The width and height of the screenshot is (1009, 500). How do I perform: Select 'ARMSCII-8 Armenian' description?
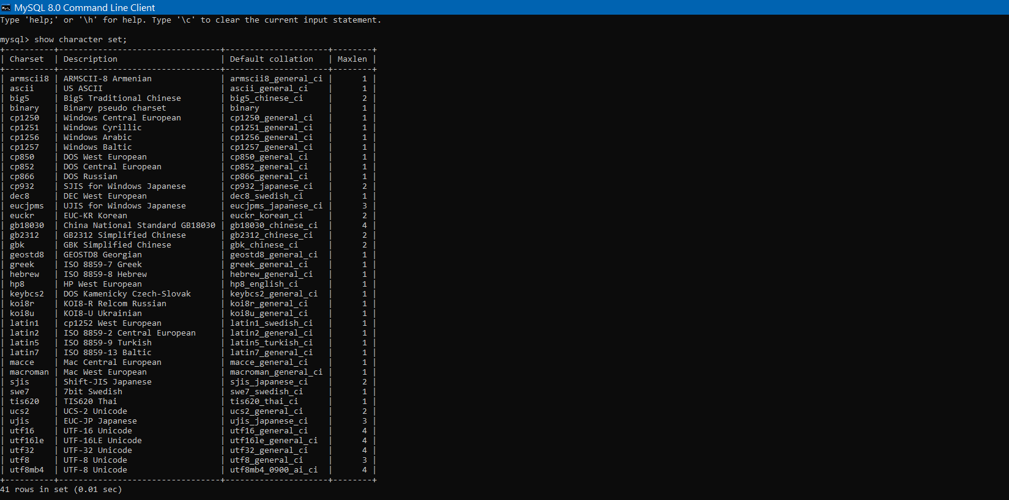pyautogui.click(x=108, y=79)
